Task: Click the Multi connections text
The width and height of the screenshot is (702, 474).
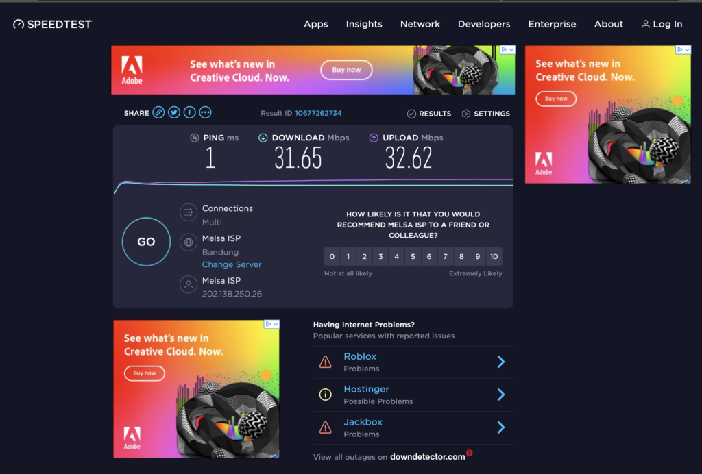Action: click(212, 222)
